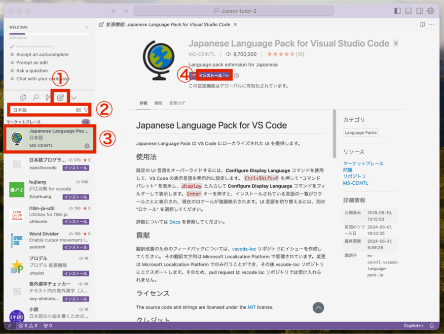Select the Word Divider extension entry
The width and height of the screenshot is (444, 334).
pyautogui.click(x=49, y=240)
